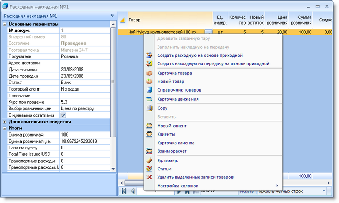Go to previous record navigation arrow
Image resolution: width=339 pixels, height=203 pixels.
click(x=133, y=191)
